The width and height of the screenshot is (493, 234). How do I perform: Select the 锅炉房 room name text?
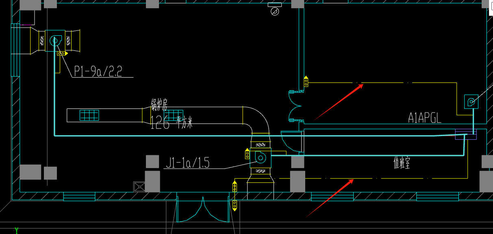tap(159, 105)
